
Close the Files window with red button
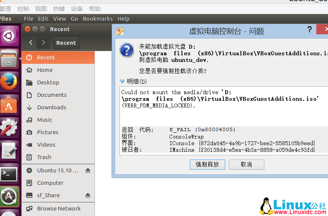click(x=27, y=29)
